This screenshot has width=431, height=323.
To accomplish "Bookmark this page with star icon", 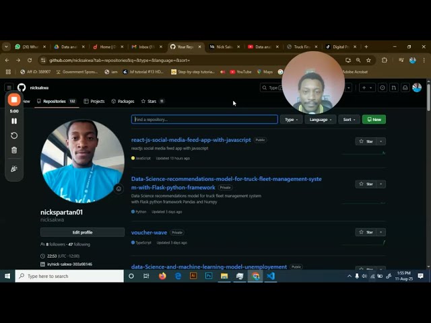I will [368, 60].
